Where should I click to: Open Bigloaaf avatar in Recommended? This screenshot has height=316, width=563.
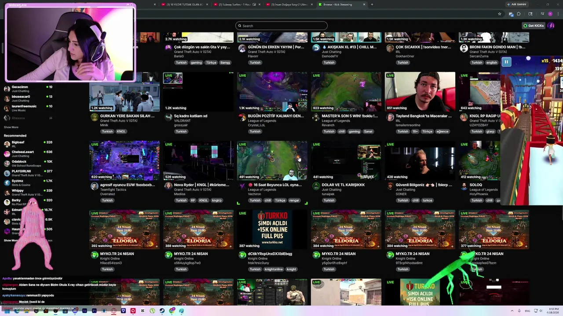[7, 144]
